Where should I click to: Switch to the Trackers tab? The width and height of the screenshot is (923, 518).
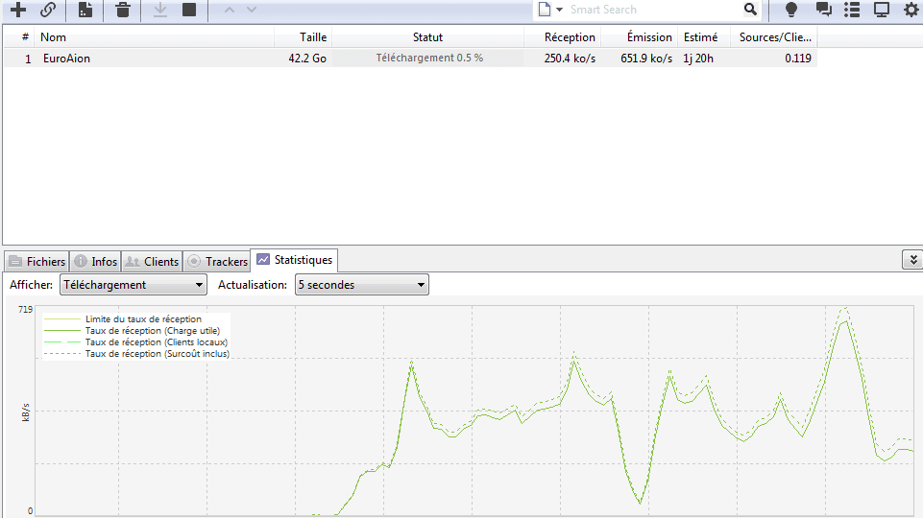point(217,262)
